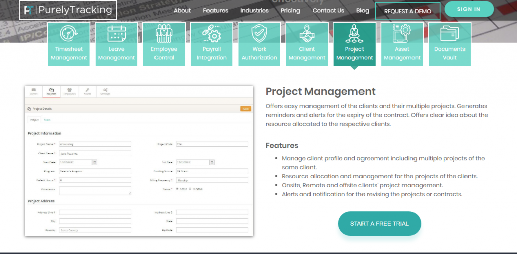
Task: Click the orange Back button in the preview
Action: (246, 109)
